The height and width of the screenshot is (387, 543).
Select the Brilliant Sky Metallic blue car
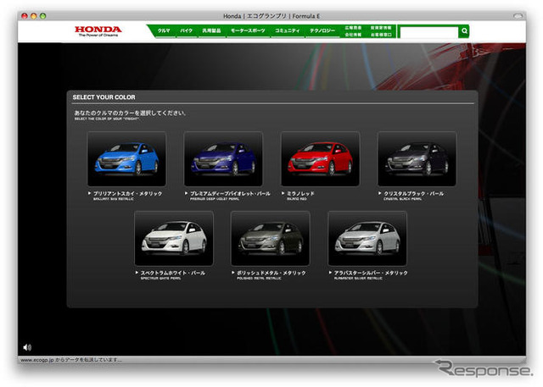coord(126,158)
